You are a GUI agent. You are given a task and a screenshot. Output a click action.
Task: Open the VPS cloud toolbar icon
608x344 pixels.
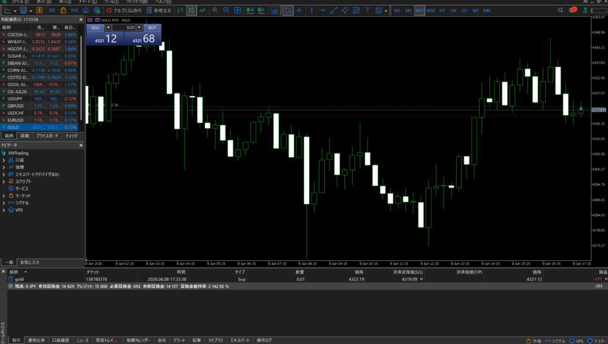tap(85, 11)
